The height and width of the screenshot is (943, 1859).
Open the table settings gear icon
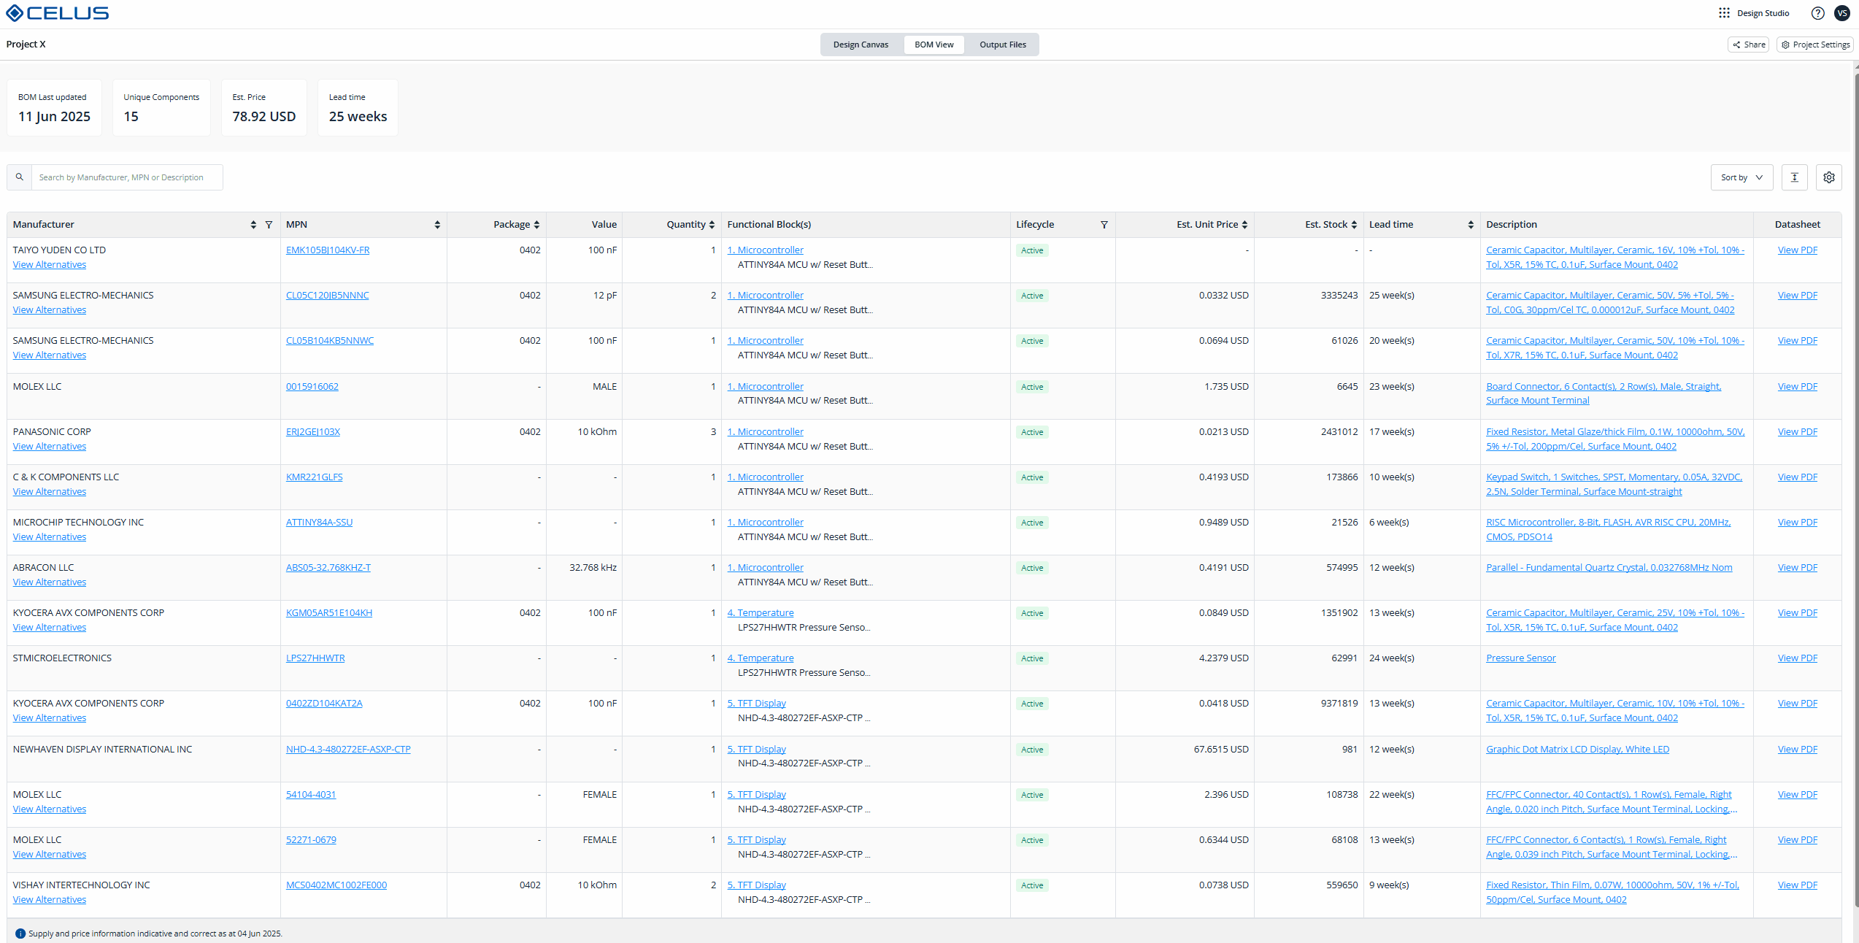point(1828,177)
